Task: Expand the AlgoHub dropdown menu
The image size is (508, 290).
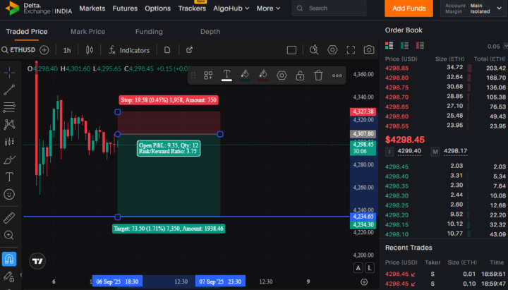Action: pos(231,8)
